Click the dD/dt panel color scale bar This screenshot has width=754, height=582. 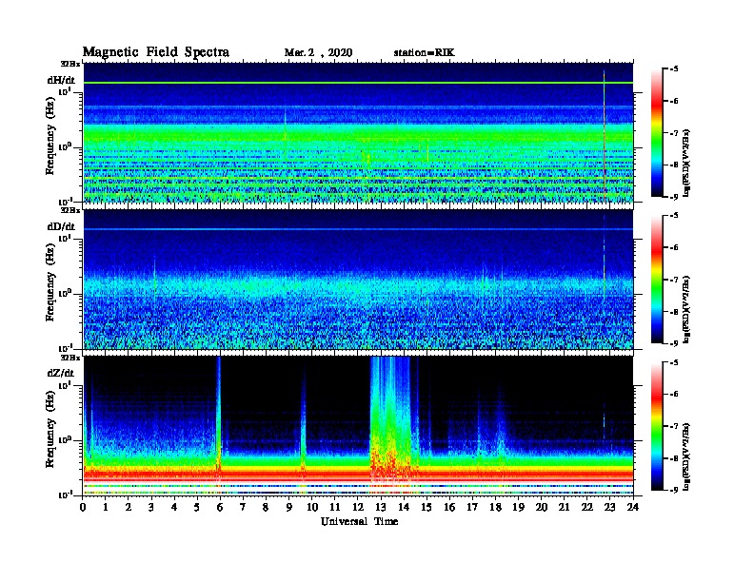657,279
